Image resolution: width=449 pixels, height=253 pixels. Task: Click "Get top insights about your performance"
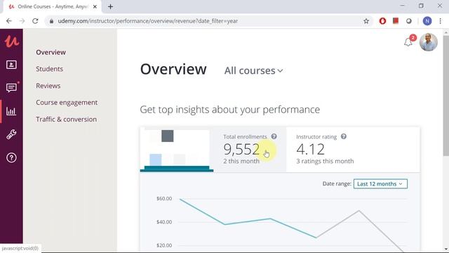click(230, 110)
